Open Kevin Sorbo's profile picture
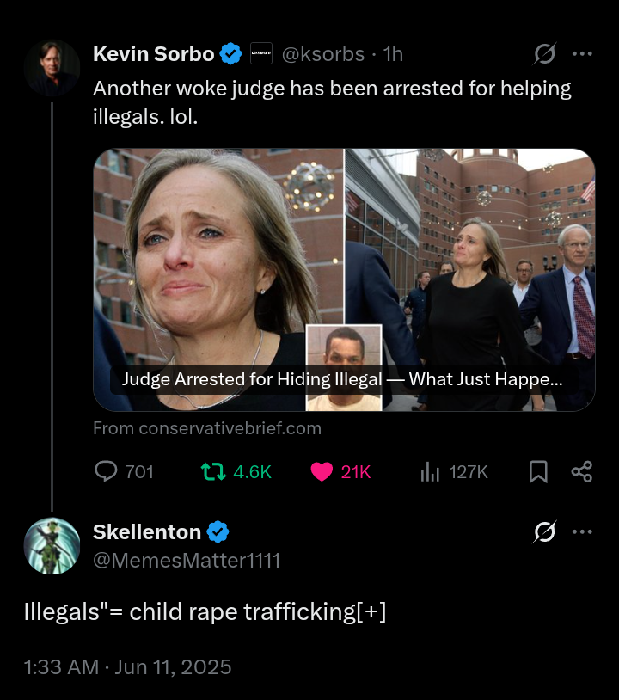619x700 pixels. pyautogui.click(x=52, y=67)
